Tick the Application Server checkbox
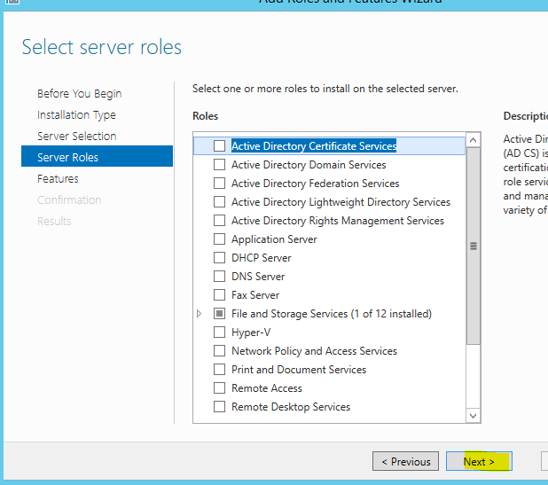 tap(219, 239)
